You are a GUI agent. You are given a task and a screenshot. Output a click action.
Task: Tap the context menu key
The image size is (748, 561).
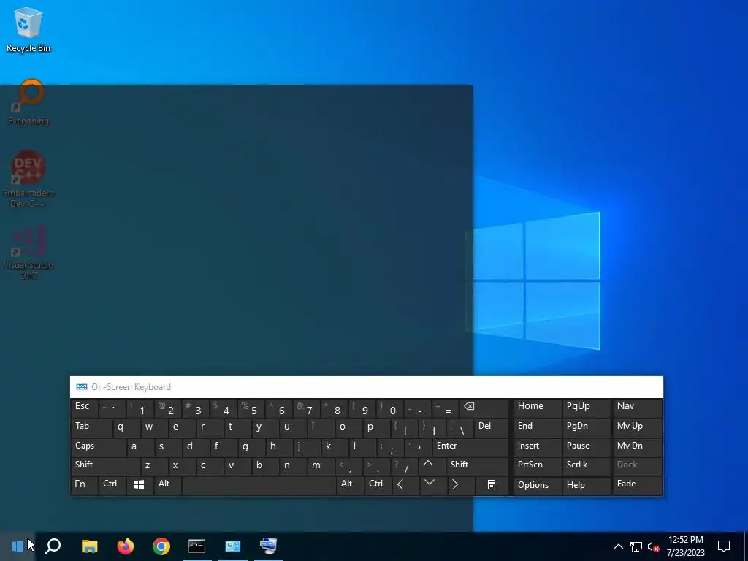pos(492,485)
